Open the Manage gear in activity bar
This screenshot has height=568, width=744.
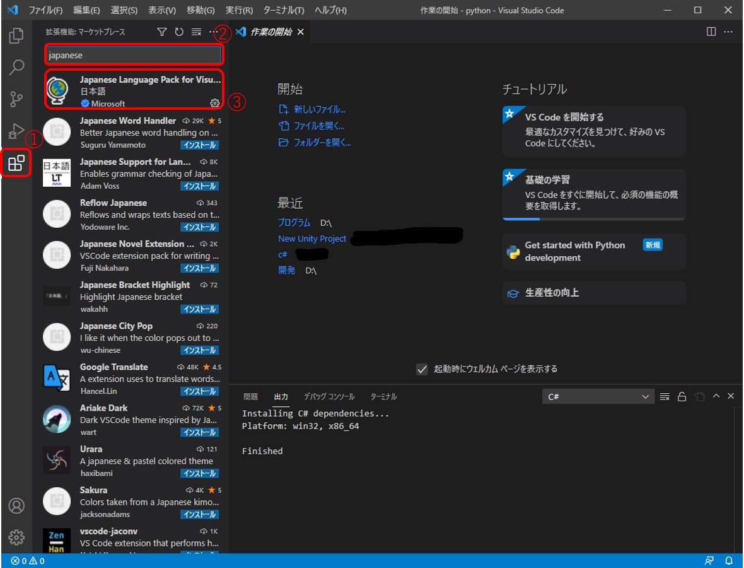point(16,538)
